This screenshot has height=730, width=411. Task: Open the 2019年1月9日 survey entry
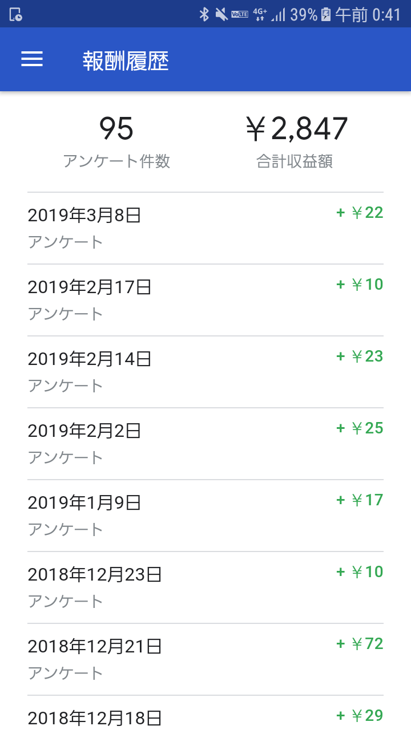[205, 516]
